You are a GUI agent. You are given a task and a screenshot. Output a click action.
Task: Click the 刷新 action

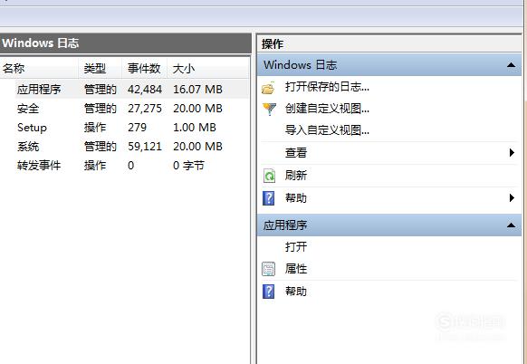pyautogui.click(x=296, y=176)
